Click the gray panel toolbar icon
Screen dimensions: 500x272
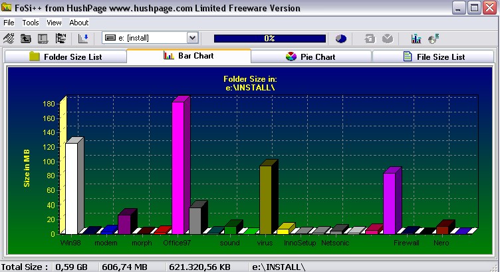43,39
